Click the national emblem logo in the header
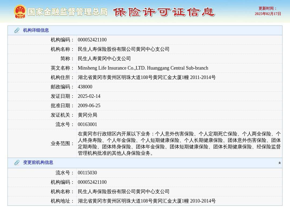The image size is (290, 209). click(x=20, y=12)
